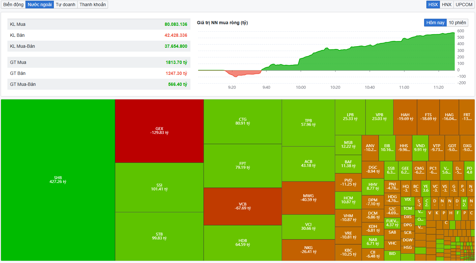Click the HCM 10.87 tỷ tile

(348, 200)
